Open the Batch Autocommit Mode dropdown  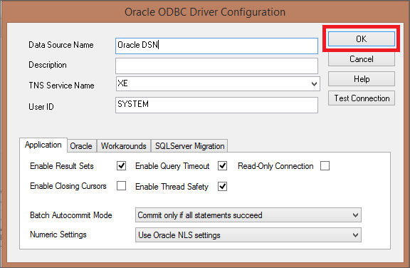[x=248, y=215]
